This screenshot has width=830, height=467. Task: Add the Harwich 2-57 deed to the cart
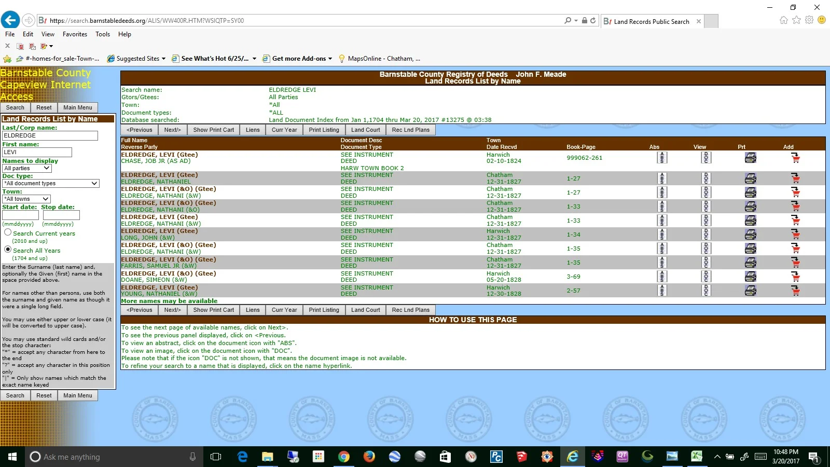[x=795, y=290]
